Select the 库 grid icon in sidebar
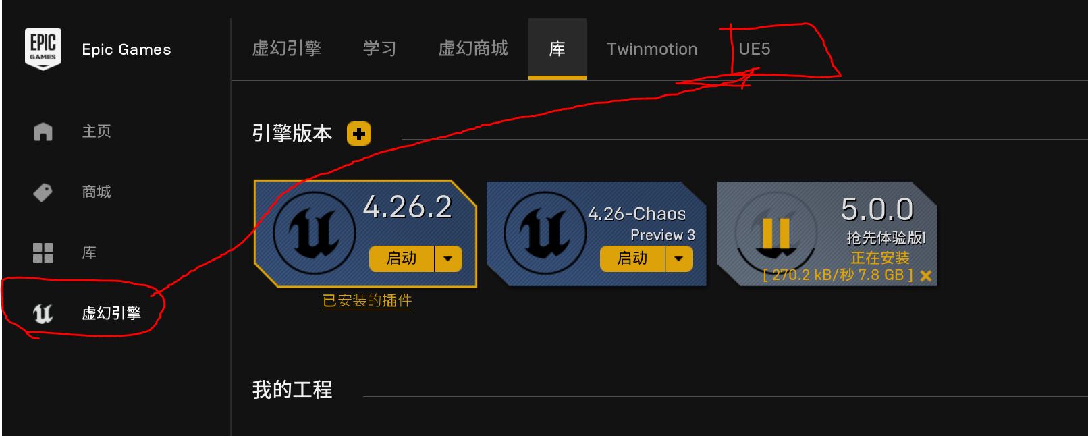 [43, 253]
